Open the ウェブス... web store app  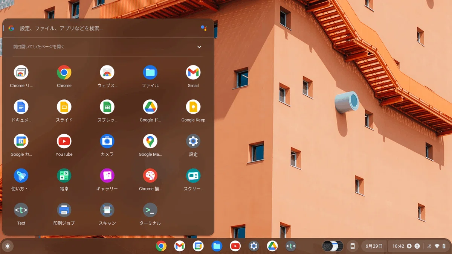point(107,72)
